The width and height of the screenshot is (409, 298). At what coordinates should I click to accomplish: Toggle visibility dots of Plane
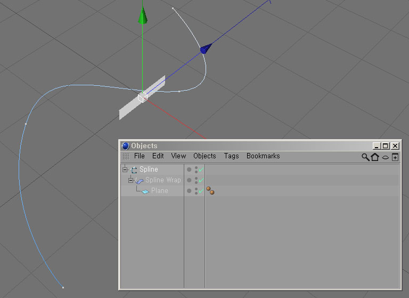tap(196, 191)
